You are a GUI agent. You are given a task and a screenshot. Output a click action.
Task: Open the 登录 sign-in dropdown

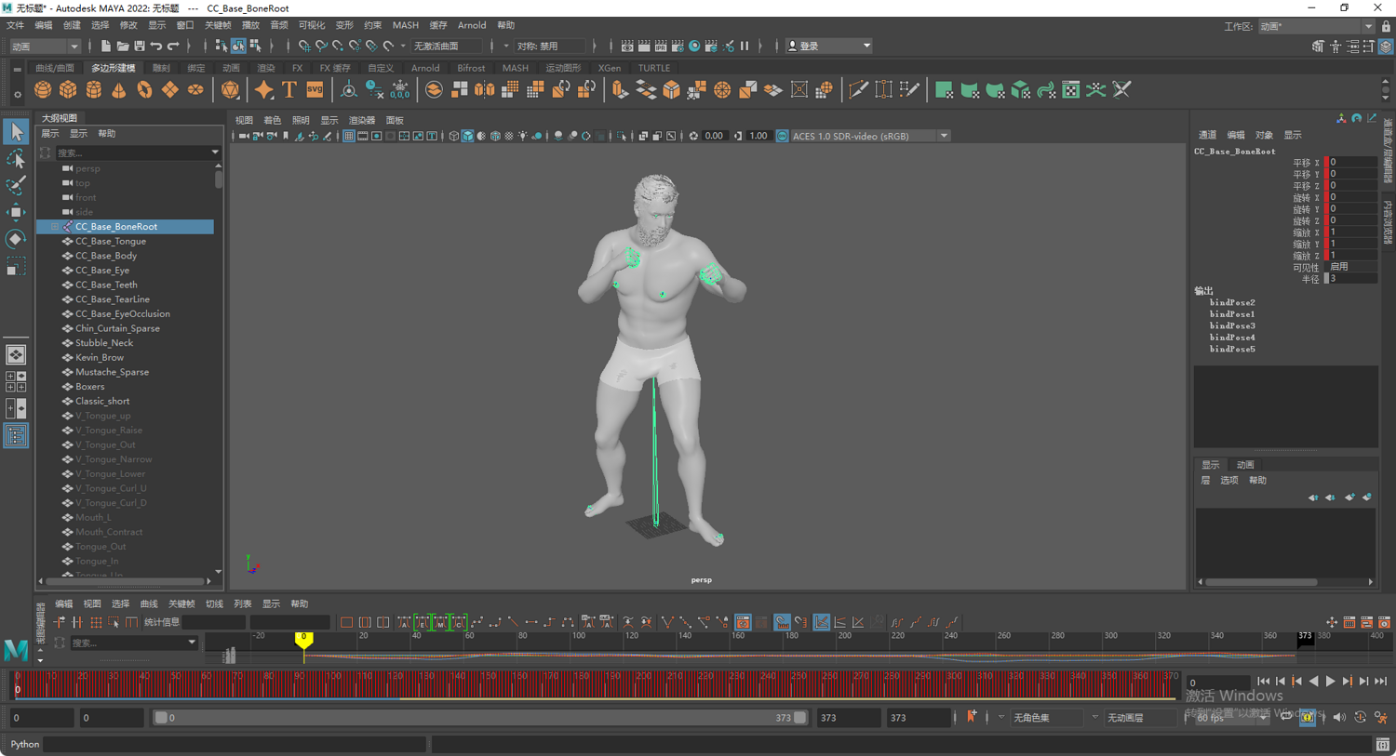[829, 46]
